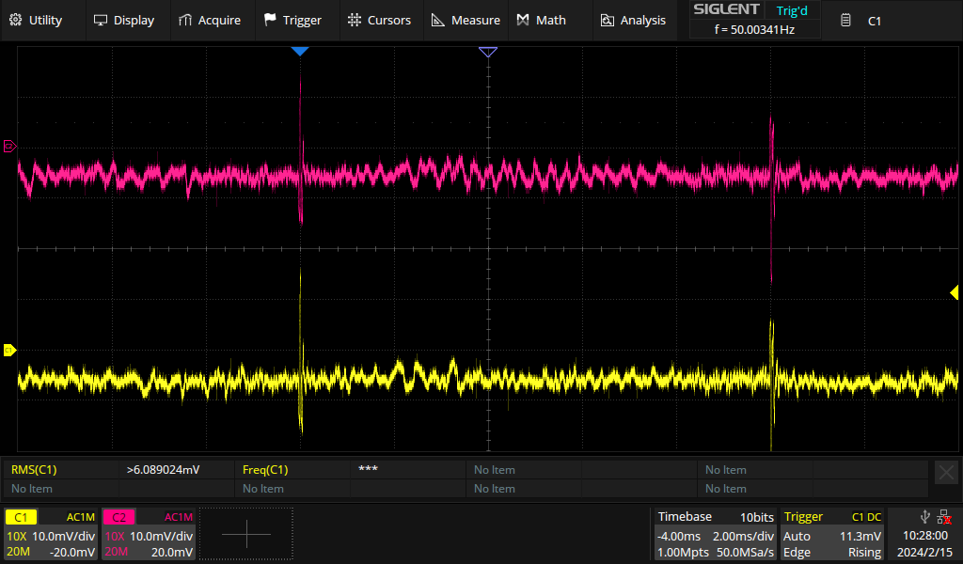Open the Math menu

coord(541,21)
